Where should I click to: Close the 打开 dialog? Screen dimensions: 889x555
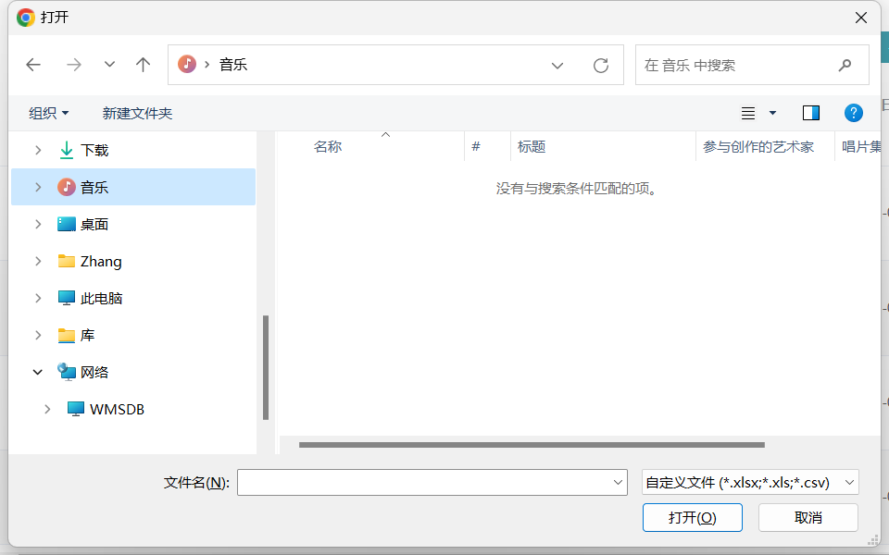click(x=860, y=18)
